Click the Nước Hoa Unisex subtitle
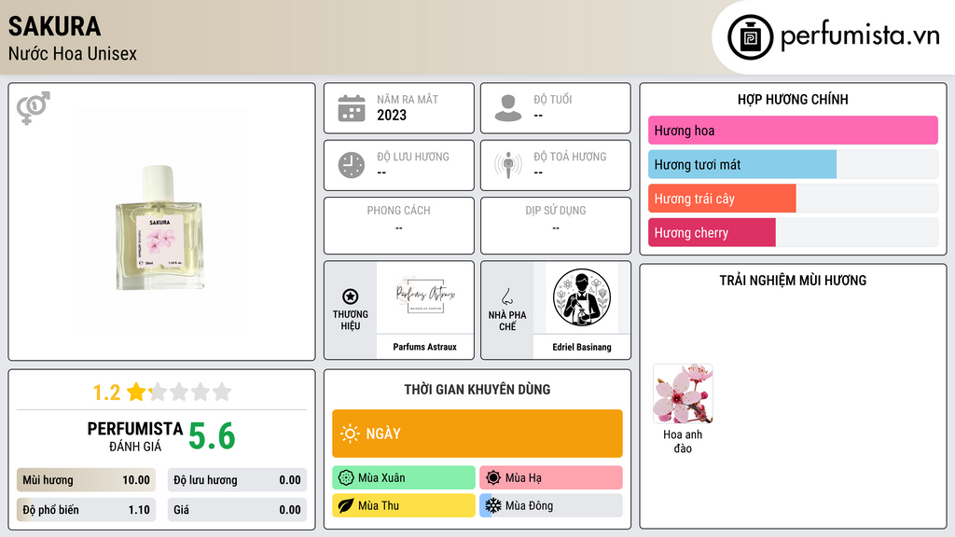The width and height of the screenshot is (955, 537). tap(73, 54)
